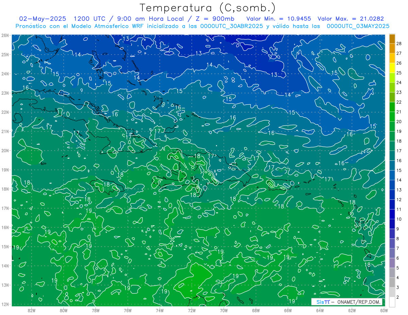408x315 pixels.
Task: Click the color legend value '4'
Action: [x=398, y=278]
